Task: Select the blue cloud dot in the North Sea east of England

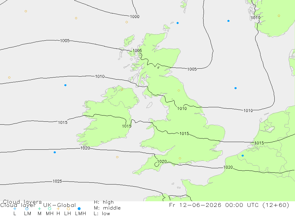Action: (235, 88)
